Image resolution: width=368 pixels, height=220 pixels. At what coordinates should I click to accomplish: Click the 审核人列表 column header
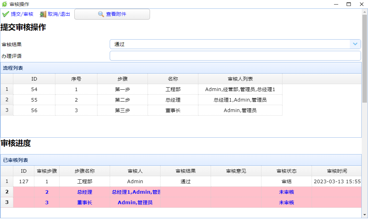click(240, 79)
